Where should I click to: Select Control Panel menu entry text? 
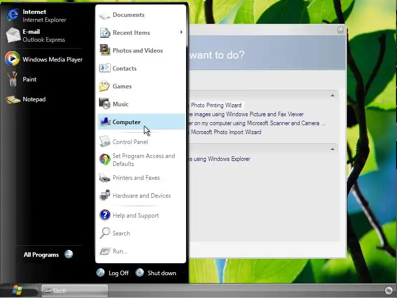[x=130, y=142]
